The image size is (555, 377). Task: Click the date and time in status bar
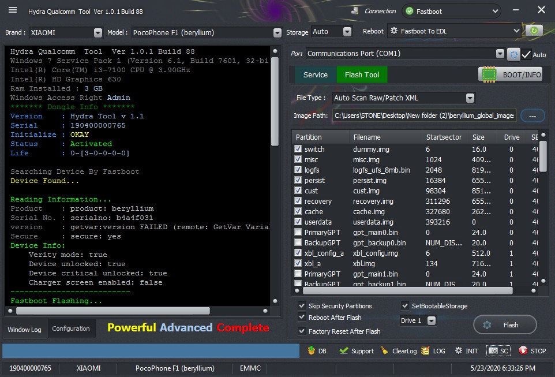(502, 368)
